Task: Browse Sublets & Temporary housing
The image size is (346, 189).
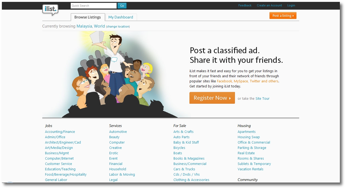Action: (x=254, y=164)
